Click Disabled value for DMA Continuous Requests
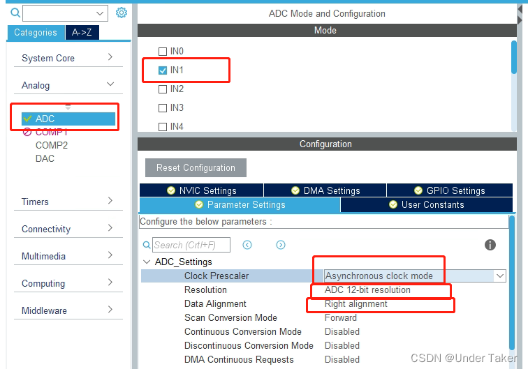Screen dimensions: 528x369 (342, 359)
